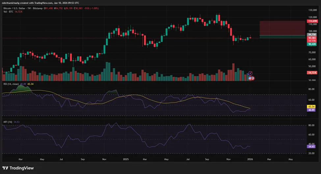Viewport: 321px width, 174px height.
Task: Click the green 90,428 price label
Action: 312,44
